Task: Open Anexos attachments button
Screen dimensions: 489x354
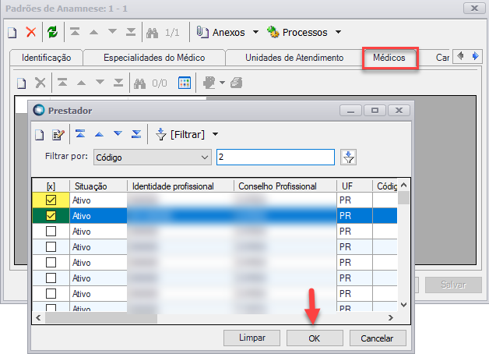Action: 221,32
